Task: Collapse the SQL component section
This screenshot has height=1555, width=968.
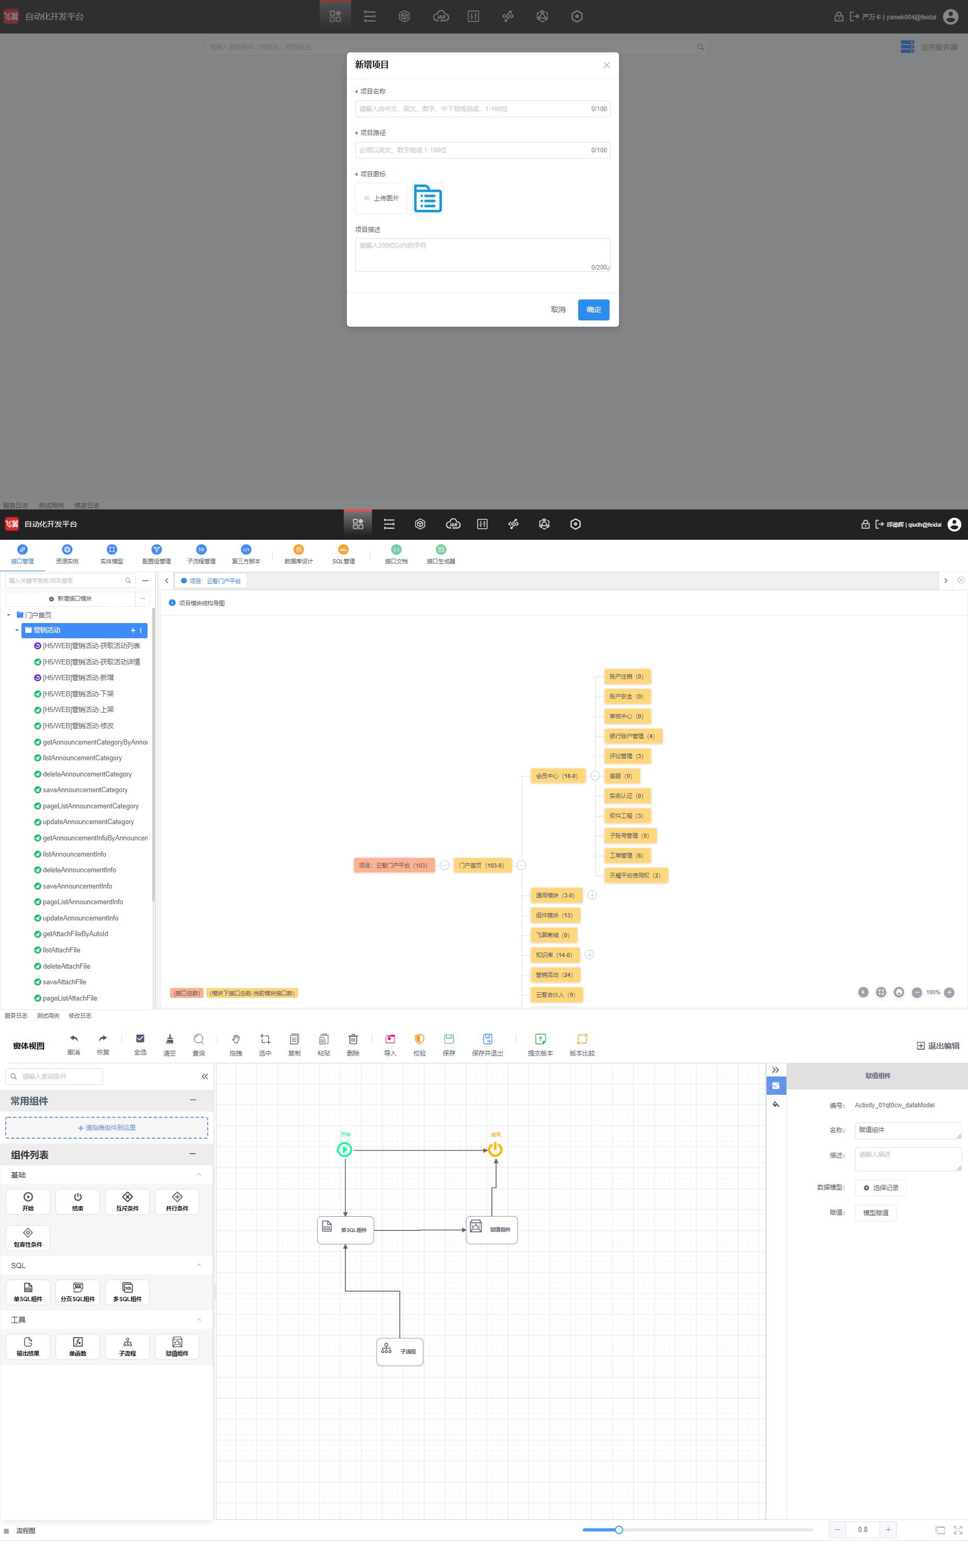Action: pyautogui.click(x=198, y=1265)
